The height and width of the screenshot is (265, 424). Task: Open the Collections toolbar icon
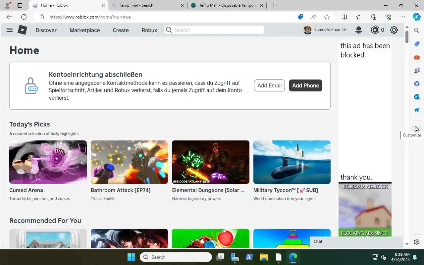coord(374,17)
